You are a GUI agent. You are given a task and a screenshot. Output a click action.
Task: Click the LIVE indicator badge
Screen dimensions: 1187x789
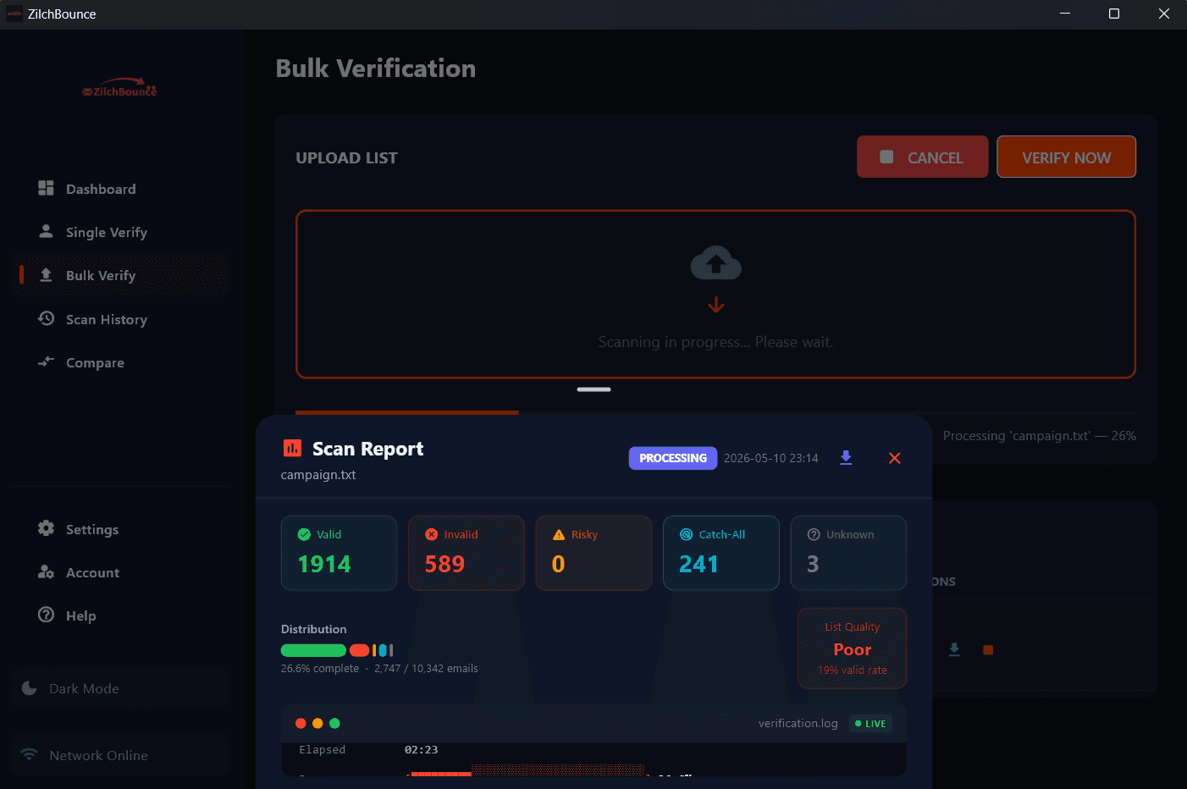pyautogui.click(x=870, y=724)
